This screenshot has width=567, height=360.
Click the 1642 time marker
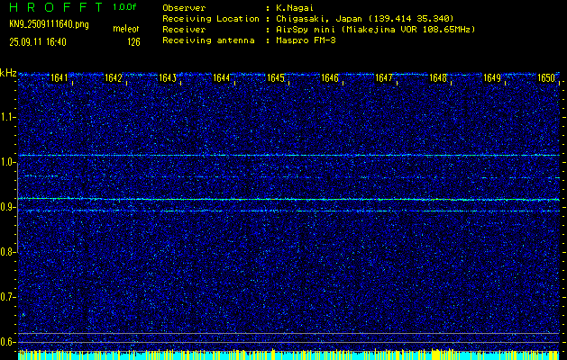pyautogui.click(x=114, y=78)
